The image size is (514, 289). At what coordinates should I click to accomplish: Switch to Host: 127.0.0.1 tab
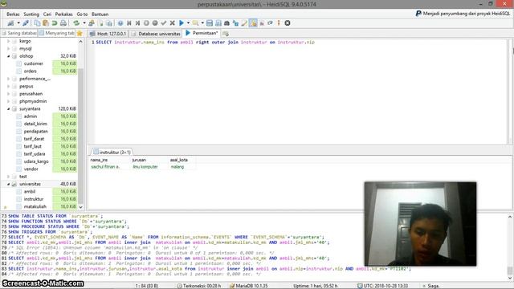point(108,34)
